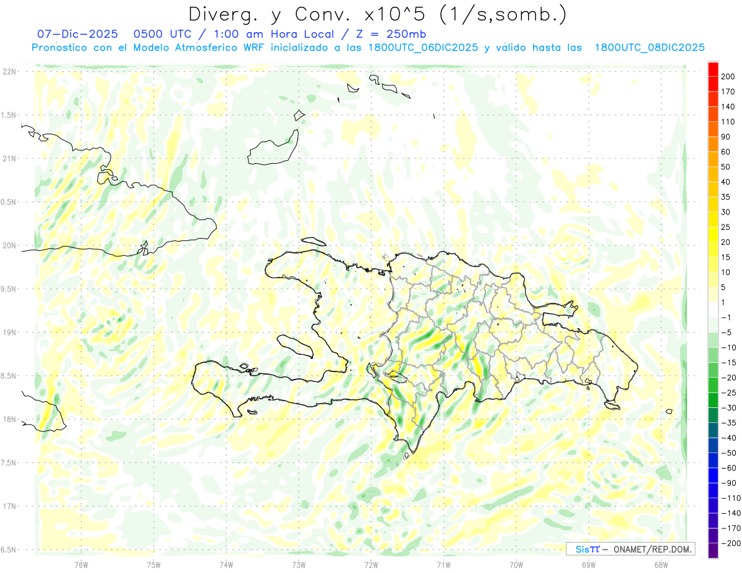Click the longitude label '69W'

tap(589, 564)
